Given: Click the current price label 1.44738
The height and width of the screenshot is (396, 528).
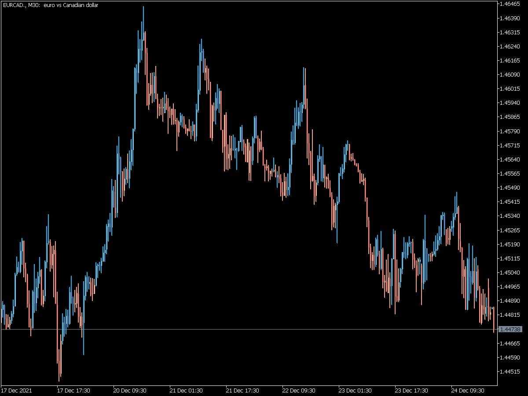Looking at the screenshot, I should (511, 329).
